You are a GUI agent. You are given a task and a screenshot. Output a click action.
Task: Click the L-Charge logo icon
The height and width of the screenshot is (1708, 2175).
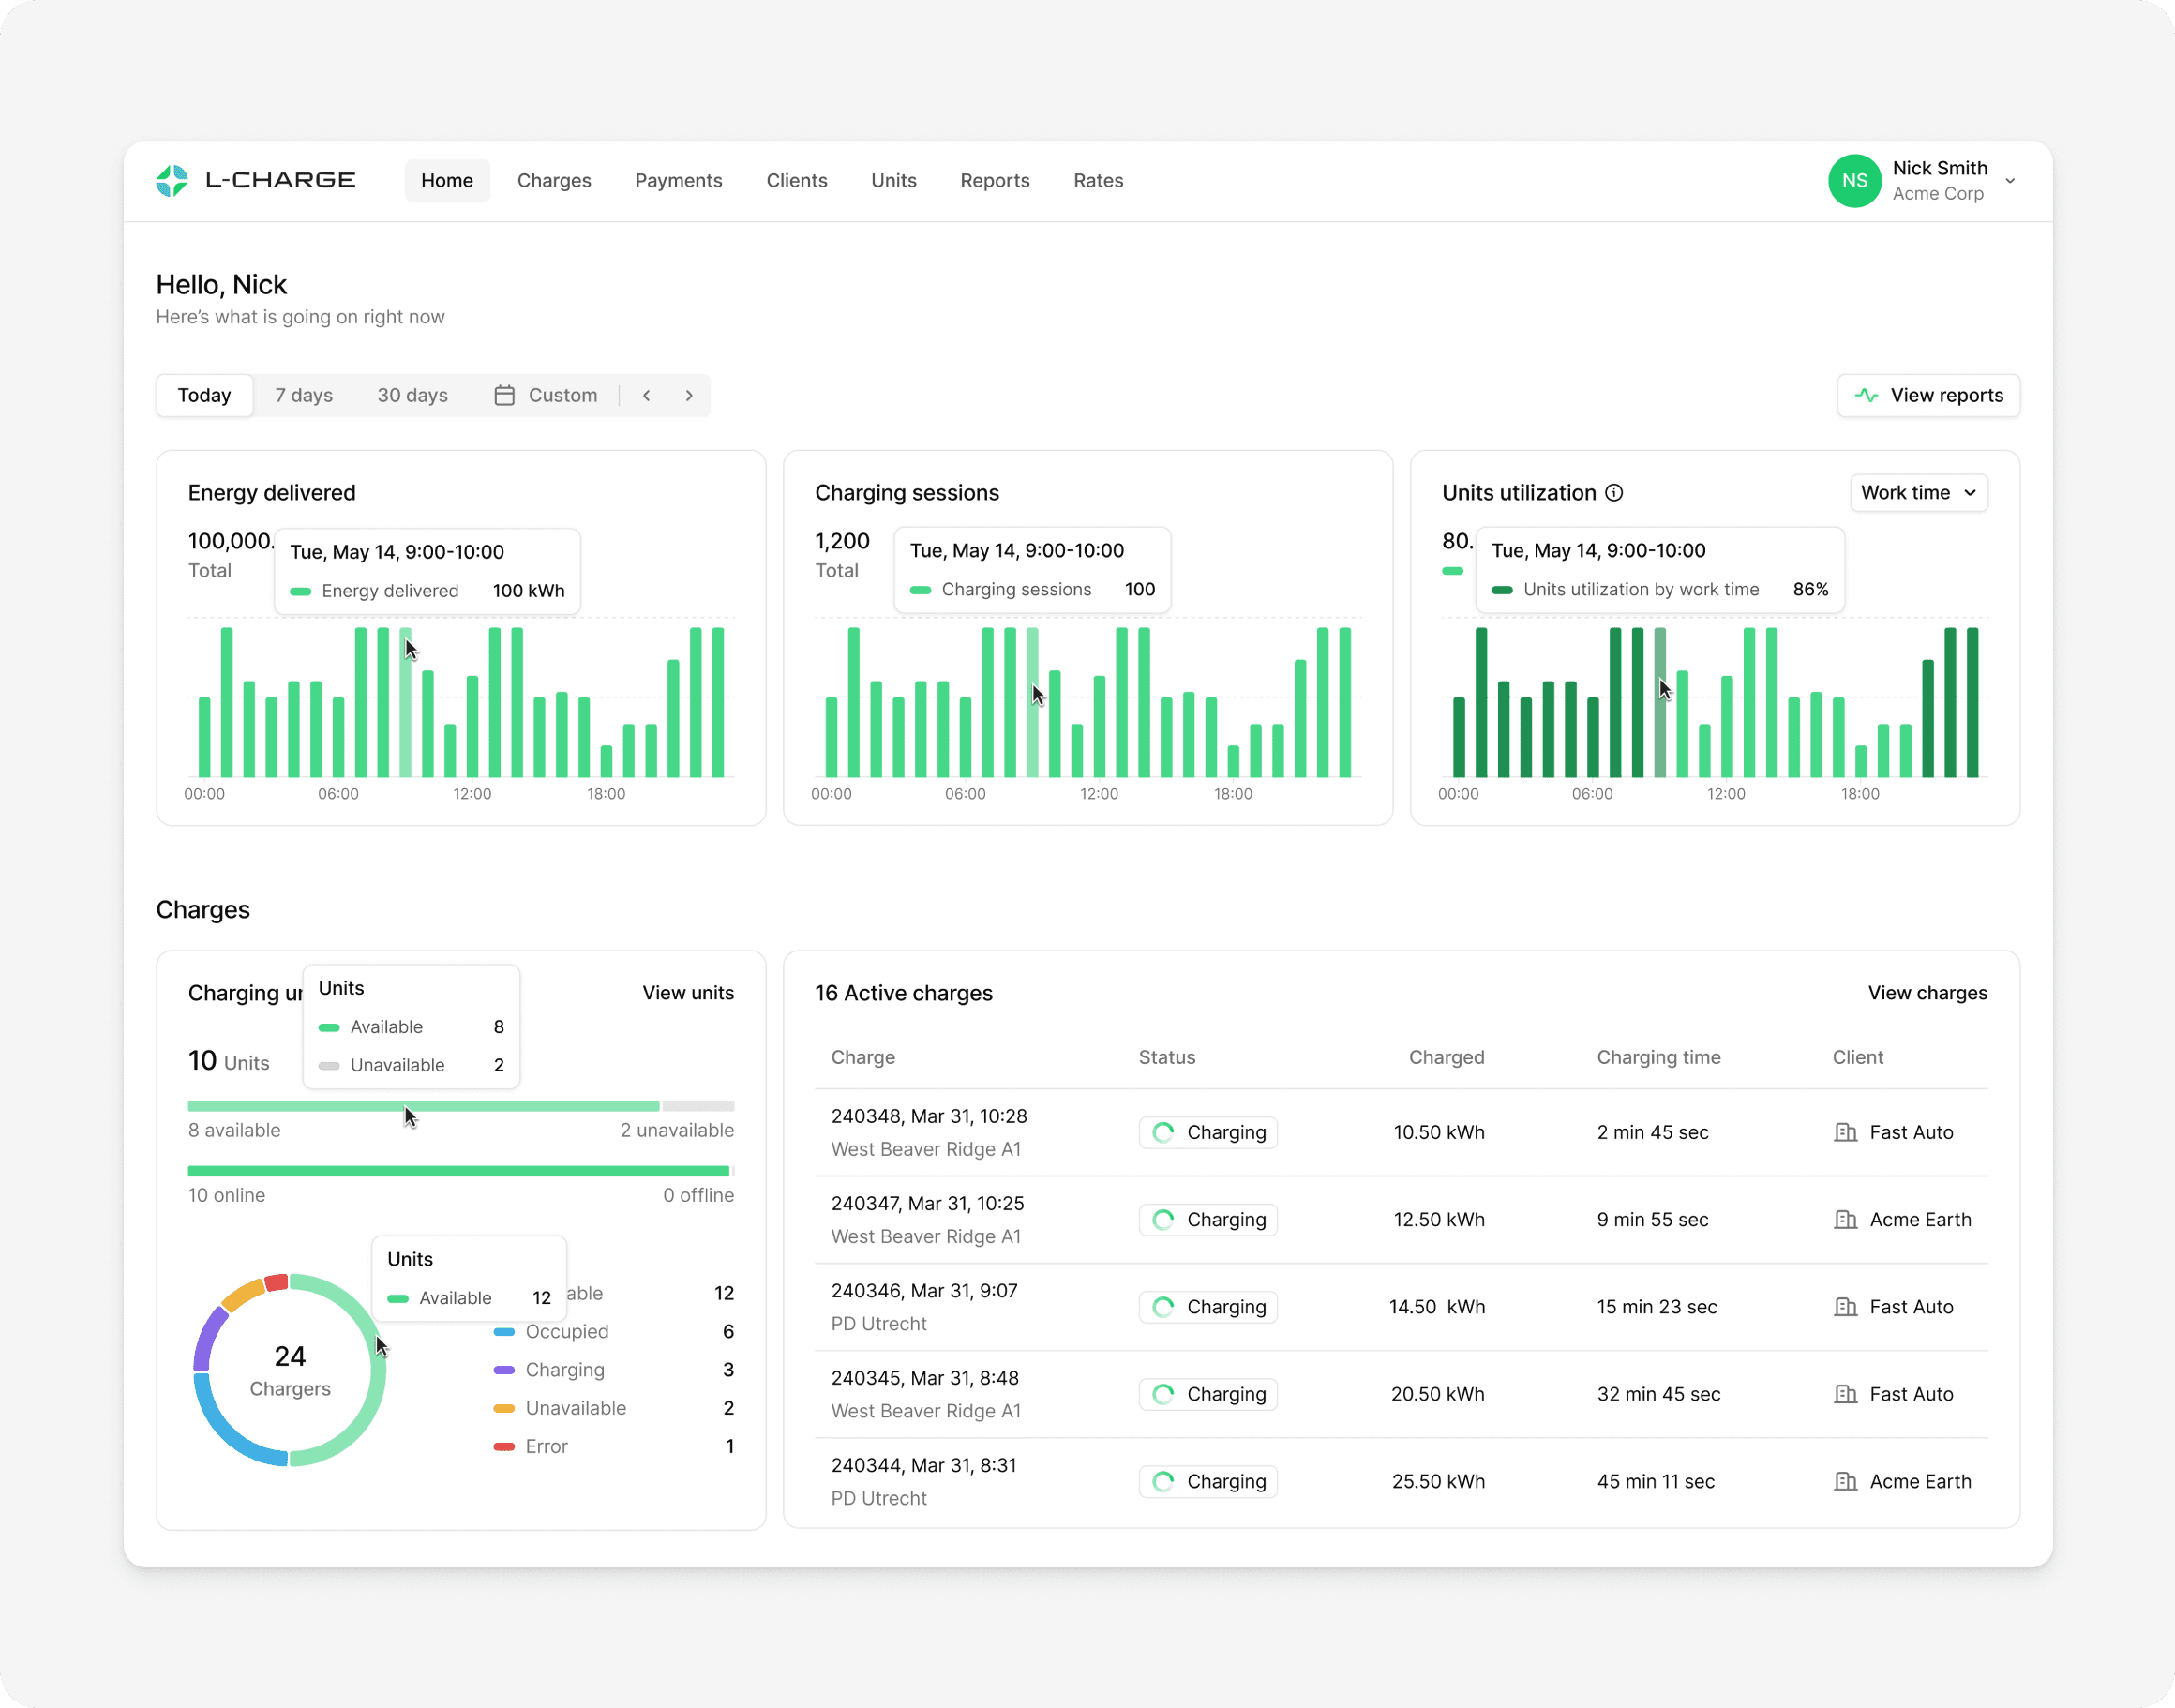(x=172, y=181)
